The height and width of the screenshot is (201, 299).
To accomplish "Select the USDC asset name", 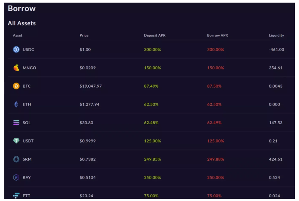I will (x=28, y=50).
